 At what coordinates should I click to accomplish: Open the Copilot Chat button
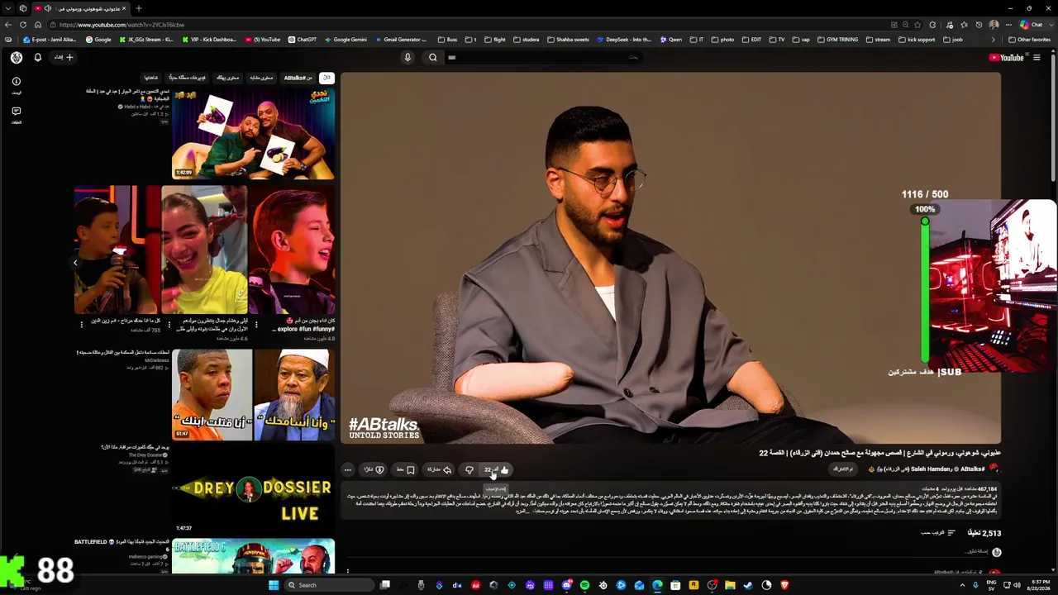(1032, 25)
